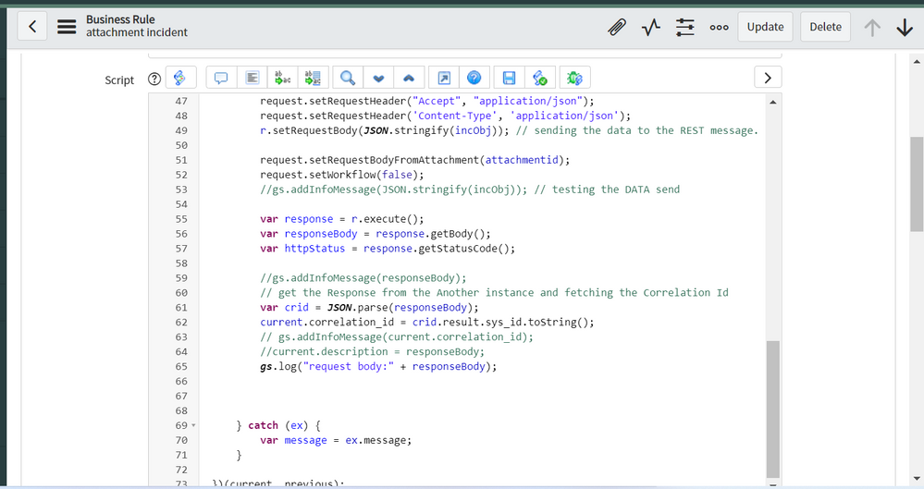Save the script with floppy disk icon
The height and width of the screenshot is (489, 924).
point(509,78)
